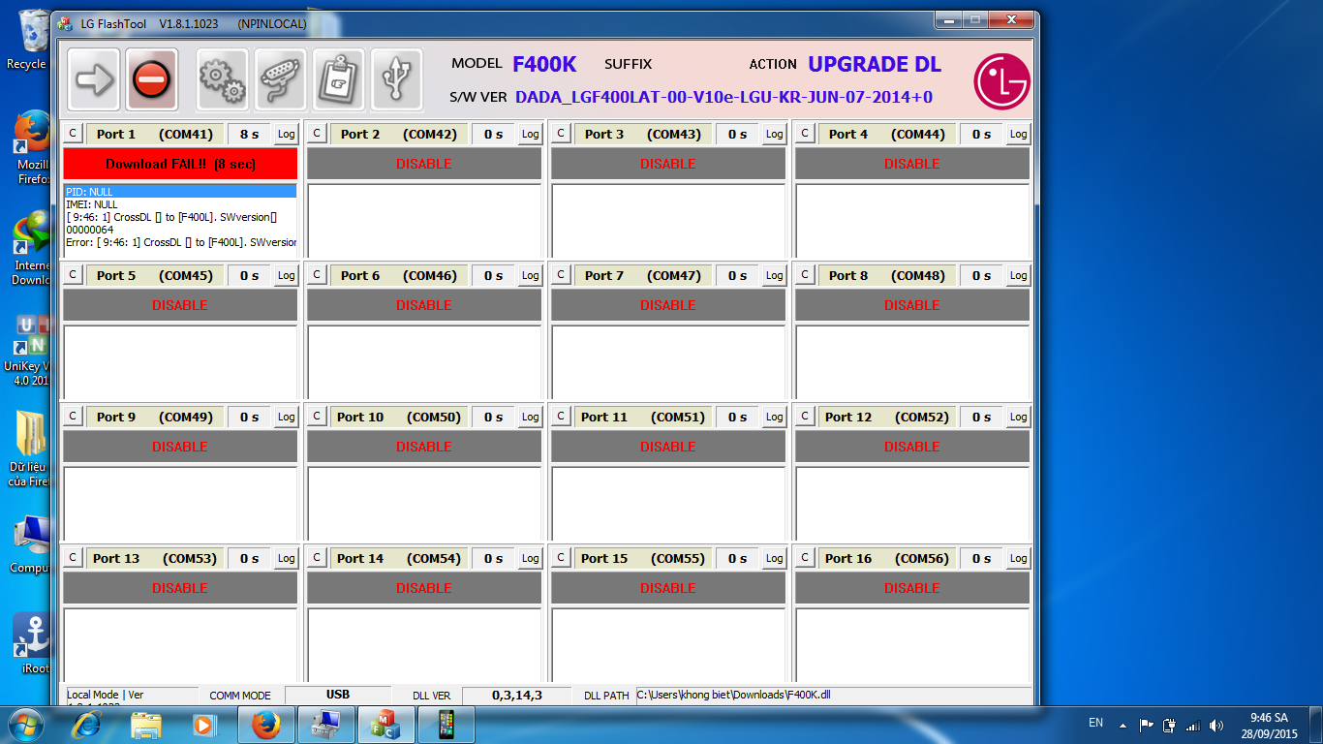The image size is (1323, 744).
Task: Click the C button for Port 2
Action: click(x=317, y=135)
